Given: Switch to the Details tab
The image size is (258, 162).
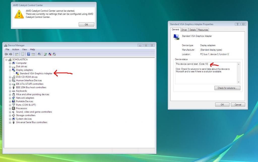Looking at the screenshot, I should tap(192, 30).
